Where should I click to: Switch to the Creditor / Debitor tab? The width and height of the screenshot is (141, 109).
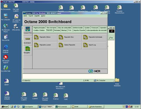pos(39,30)
